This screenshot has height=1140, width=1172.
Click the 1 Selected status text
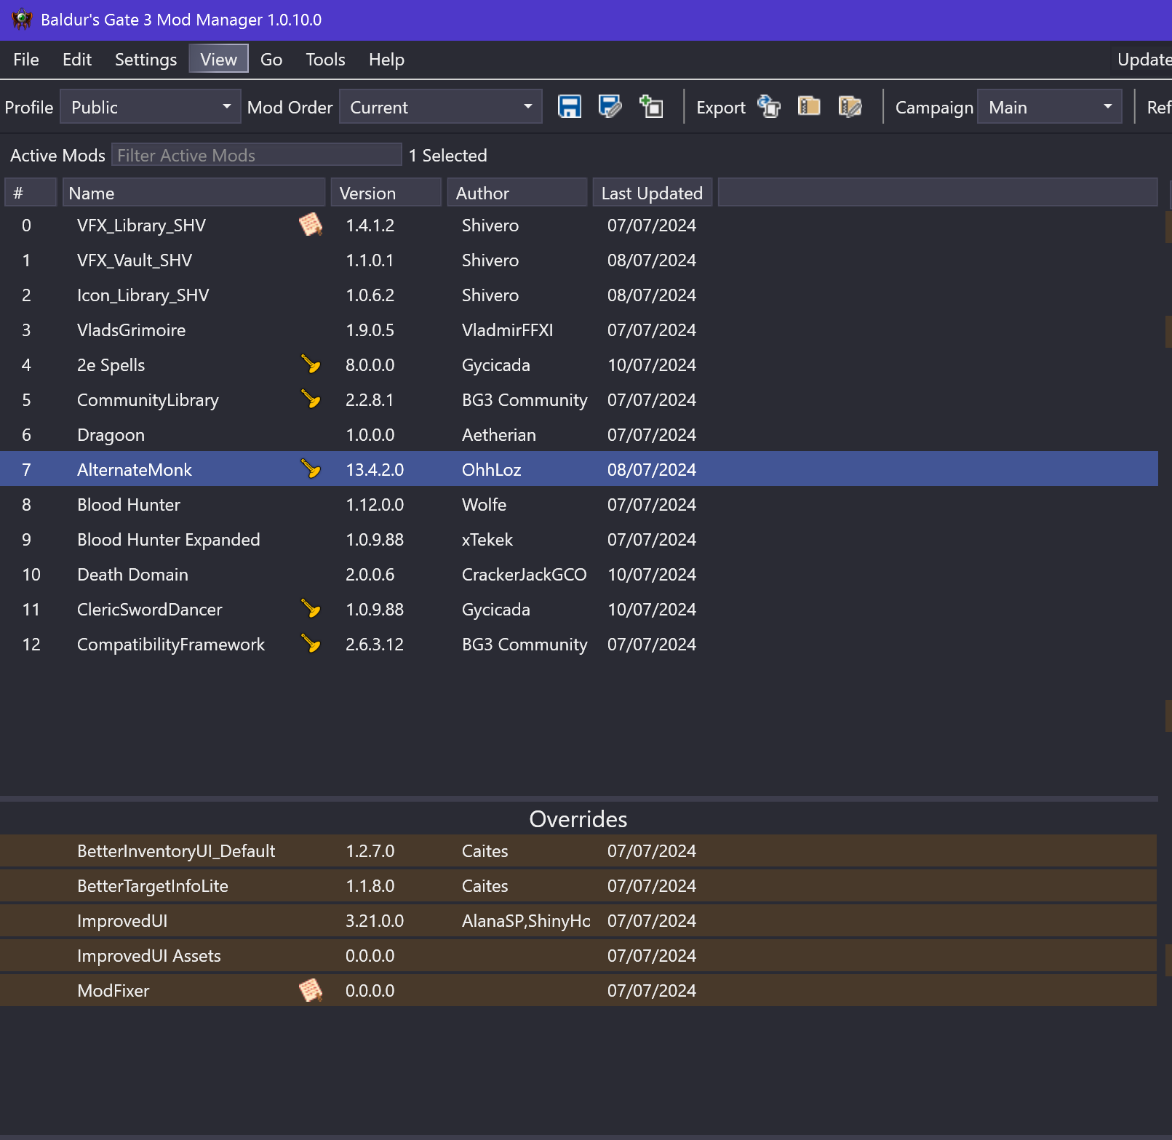point(447,155)
